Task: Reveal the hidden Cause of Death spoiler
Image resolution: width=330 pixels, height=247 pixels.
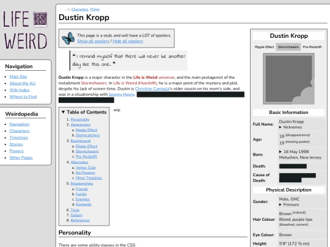Action: click(x=298, y=177)
